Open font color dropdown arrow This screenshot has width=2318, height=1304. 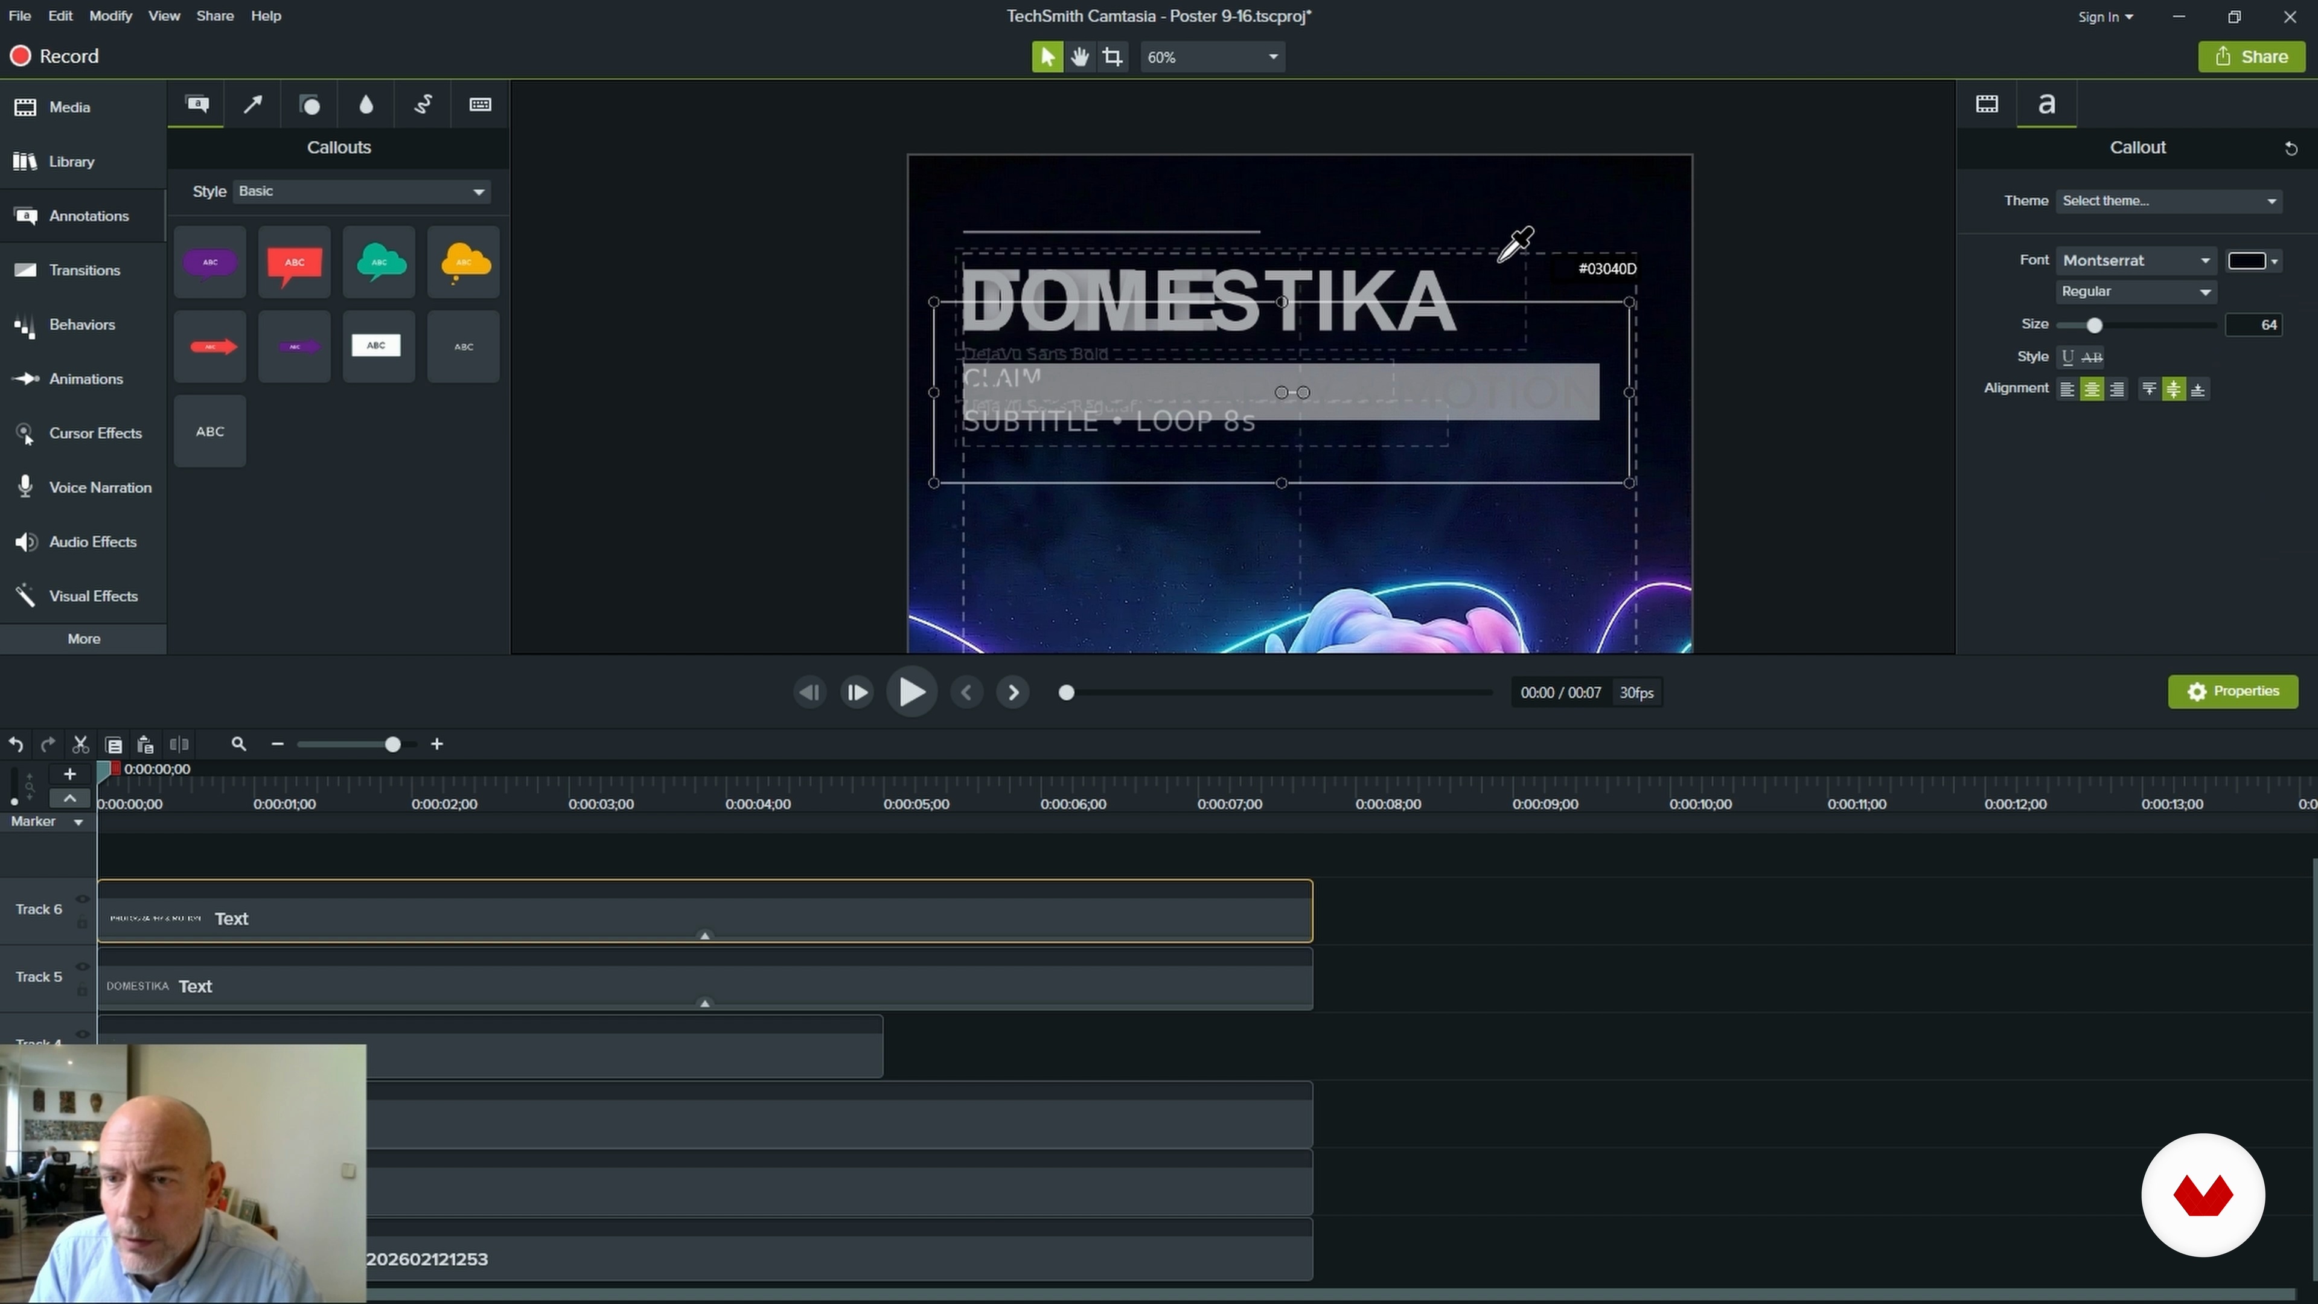[x=2274, y=261]
